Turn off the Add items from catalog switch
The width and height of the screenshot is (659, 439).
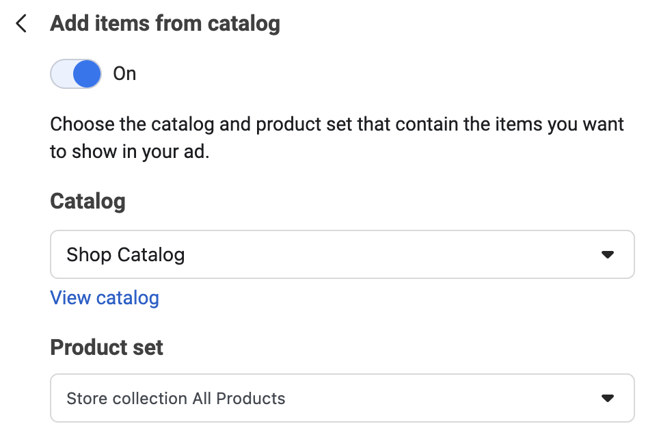click(x=76, y=74)
